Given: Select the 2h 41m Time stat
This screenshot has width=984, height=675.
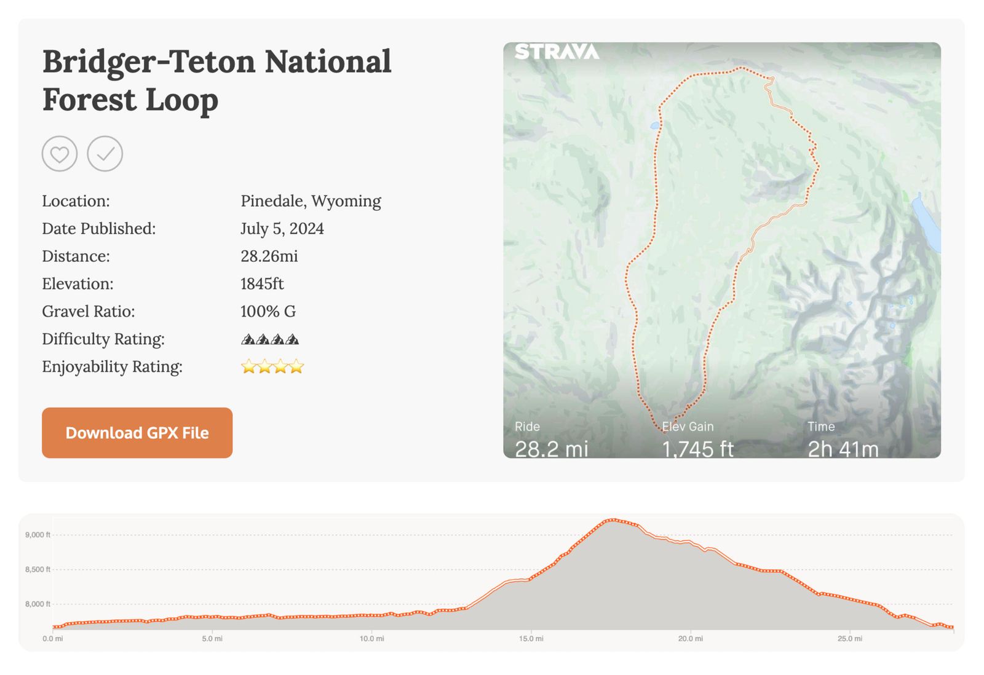Looking at the screenshot, I should coord(843,449).
